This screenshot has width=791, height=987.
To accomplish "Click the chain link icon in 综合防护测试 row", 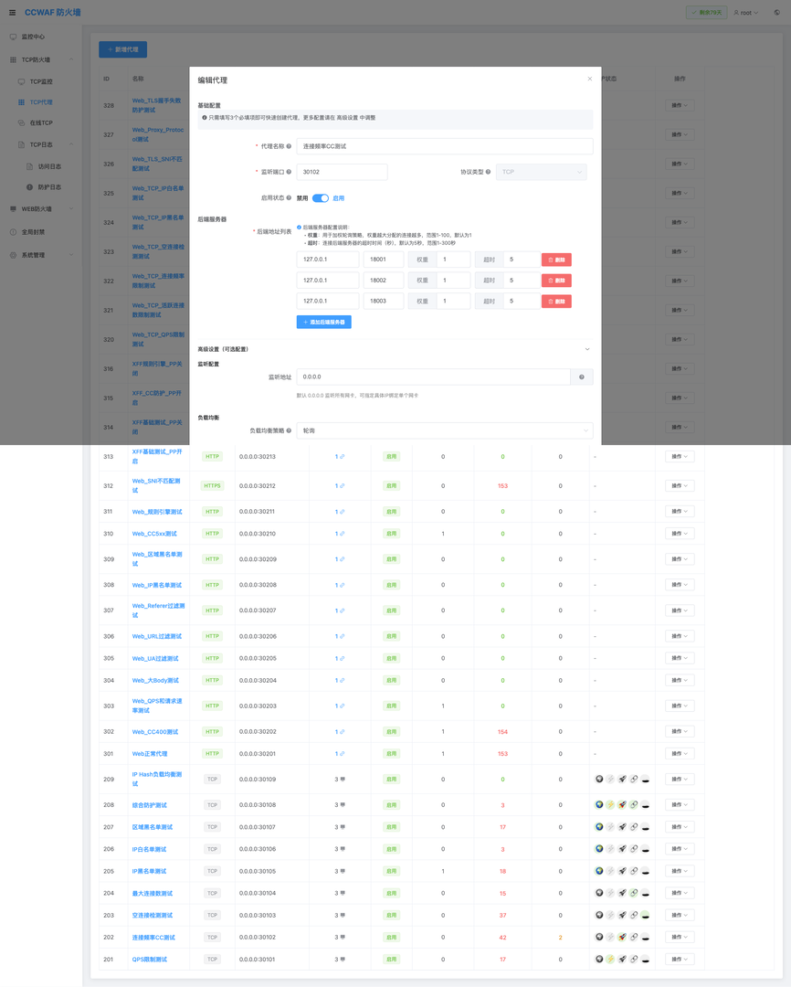I will (634, 804).
